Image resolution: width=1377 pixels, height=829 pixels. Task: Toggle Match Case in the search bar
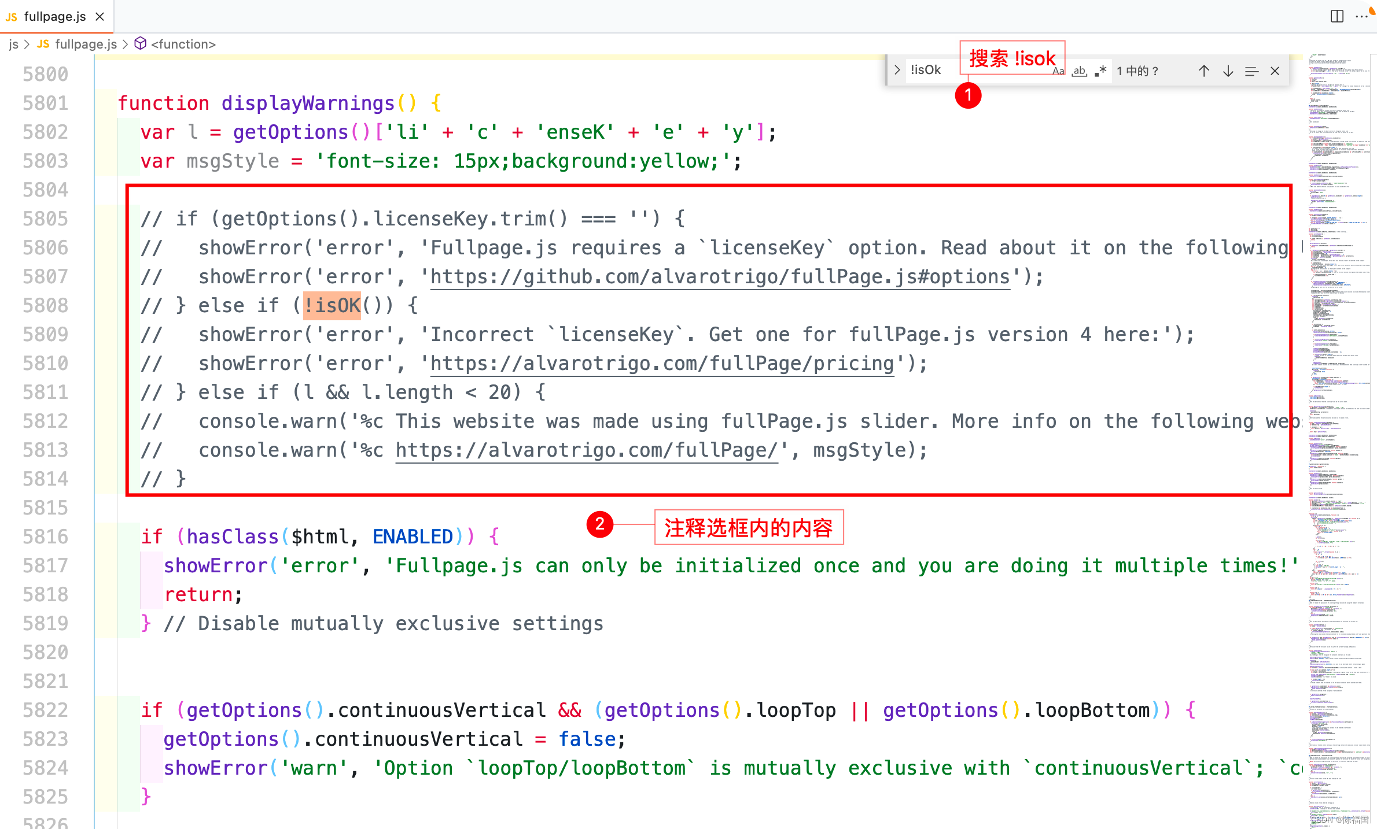click(x=1059, y=71)
